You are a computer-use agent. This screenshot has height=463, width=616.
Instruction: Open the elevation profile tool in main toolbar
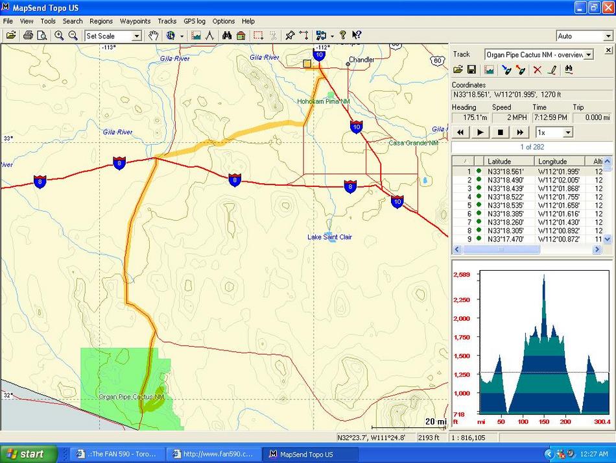pyautogui.click(x=196, y=36)
